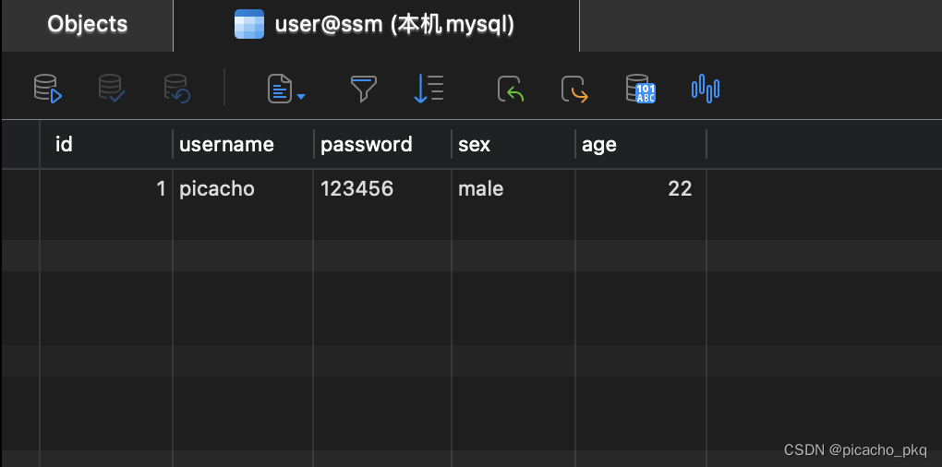Click the Import icon with green arrow
The width and height of the screenshot is (942, 467).
point(511,89)
